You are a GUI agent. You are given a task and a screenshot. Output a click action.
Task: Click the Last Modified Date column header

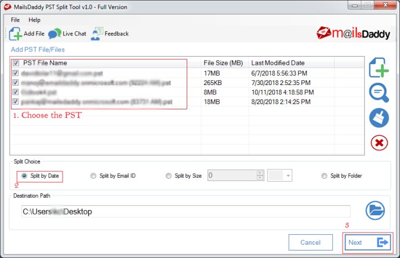[278, 63]
